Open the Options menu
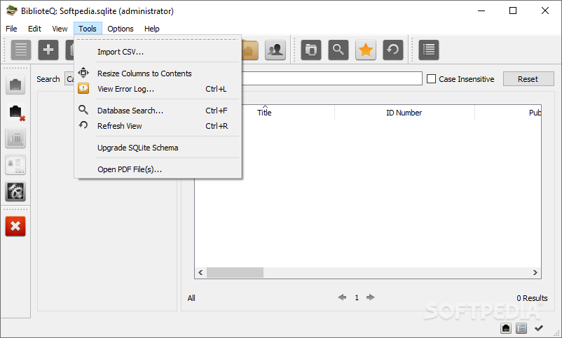The height and width of the screenshot is (338, 562). (x=121, y=29)
